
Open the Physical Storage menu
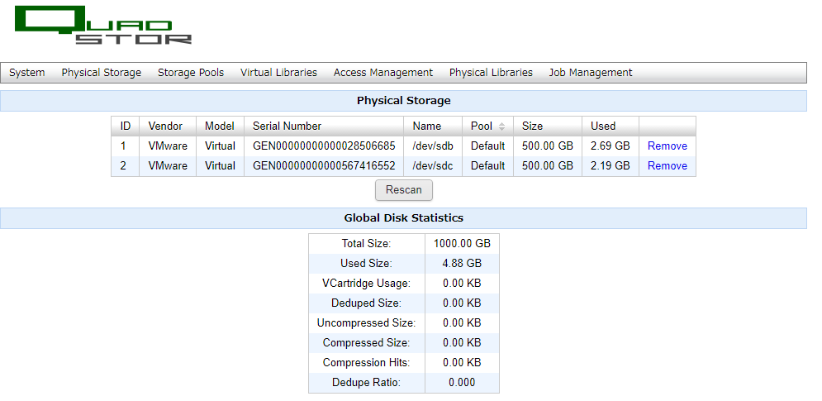tap(101, 73)
